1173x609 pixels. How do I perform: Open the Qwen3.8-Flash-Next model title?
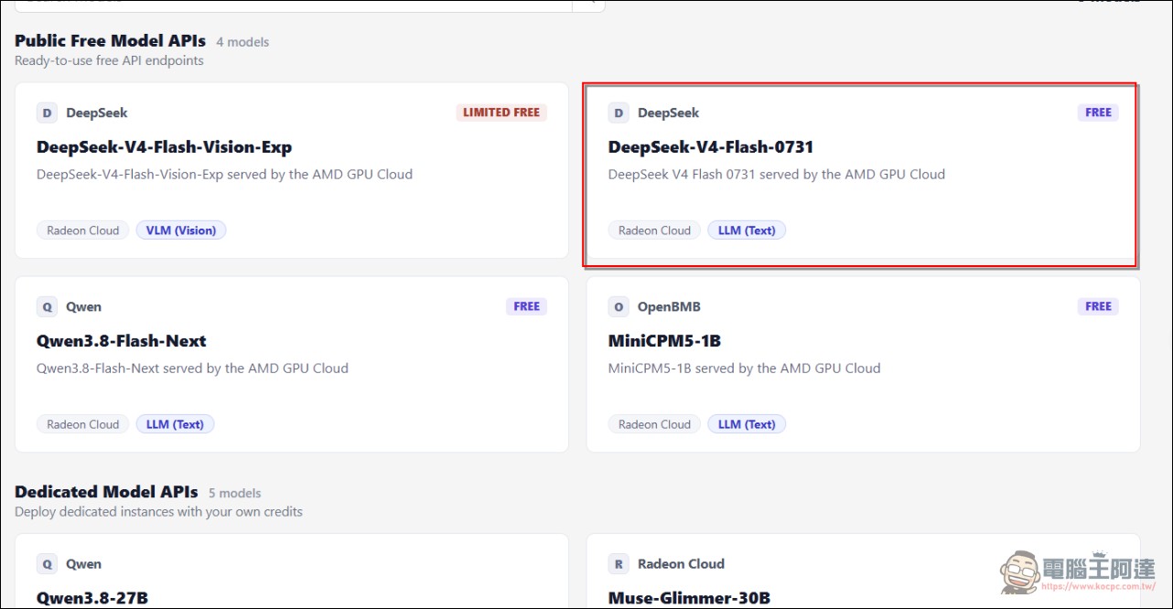coord(122,341)
